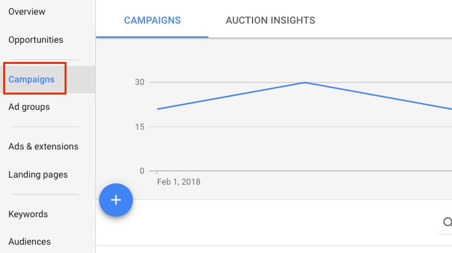Click the 30 value on the chart axis
The image size is (452, 253).
click(139, 82)
